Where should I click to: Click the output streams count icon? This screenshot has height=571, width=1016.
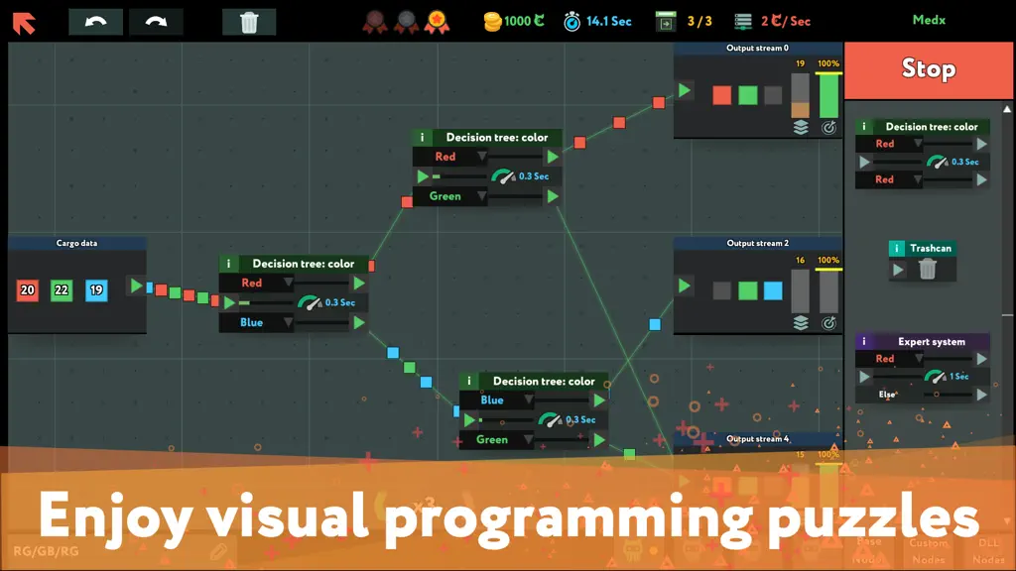tap(666, 22)
